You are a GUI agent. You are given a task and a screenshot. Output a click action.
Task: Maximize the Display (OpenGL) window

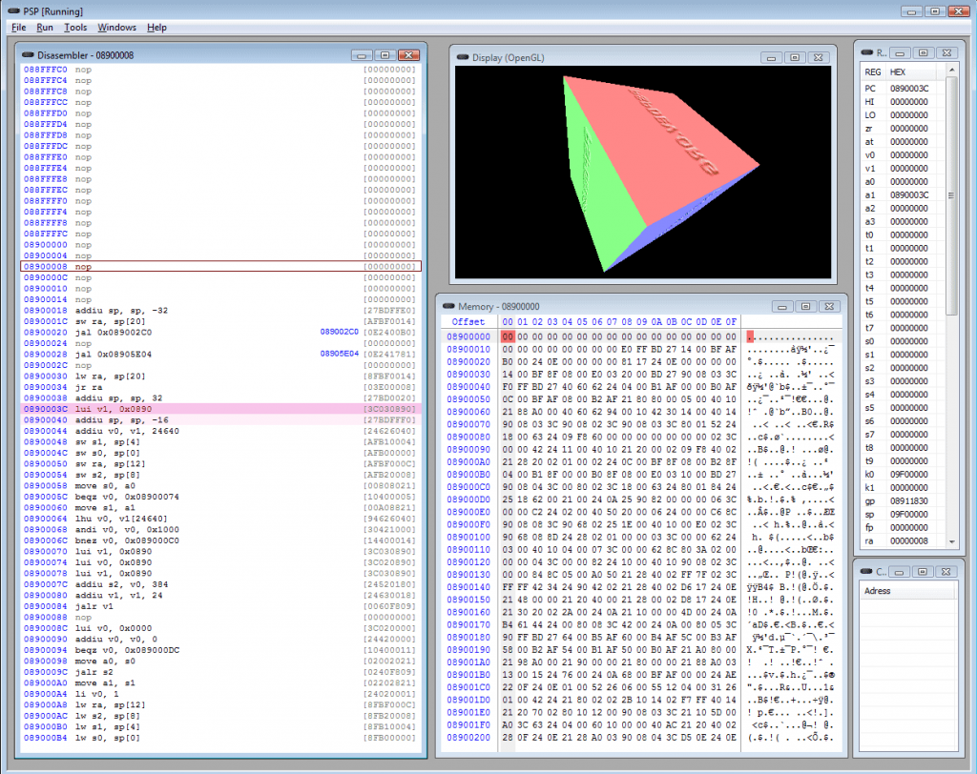tap(795, 58)
